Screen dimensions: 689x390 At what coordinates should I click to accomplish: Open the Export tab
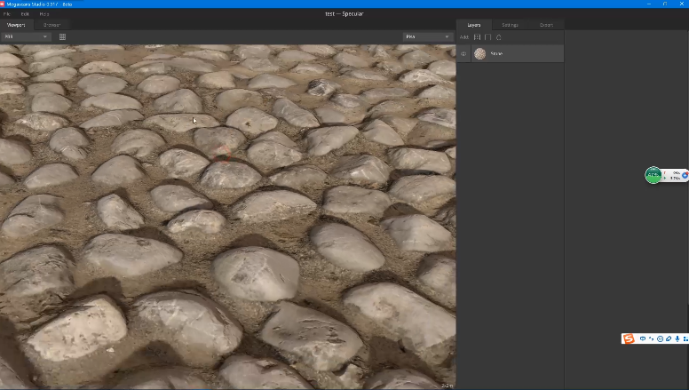point(546,25)
